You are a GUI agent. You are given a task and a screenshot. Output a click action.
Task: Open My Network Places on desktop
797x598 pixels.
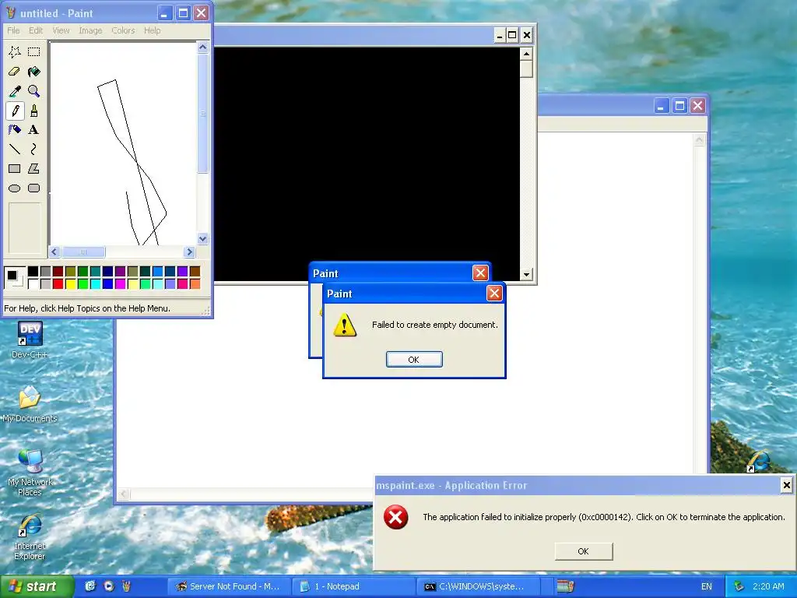coord(30,473)
